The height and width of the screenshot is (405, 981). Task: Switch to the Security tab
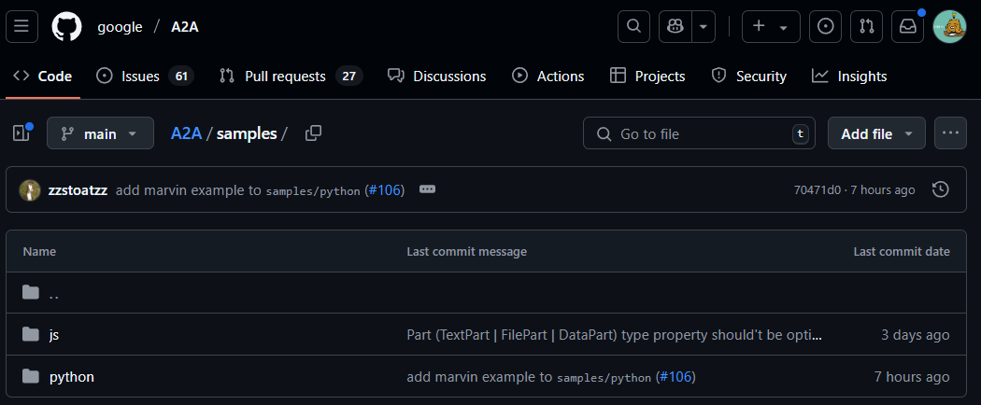click(749, 77)
